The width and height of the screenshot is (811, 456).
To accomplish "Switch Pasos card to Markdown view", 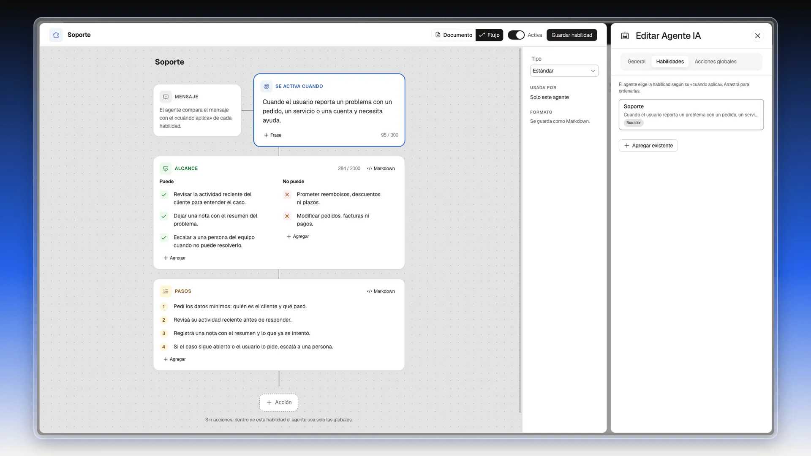I will [x=381, y=291].
